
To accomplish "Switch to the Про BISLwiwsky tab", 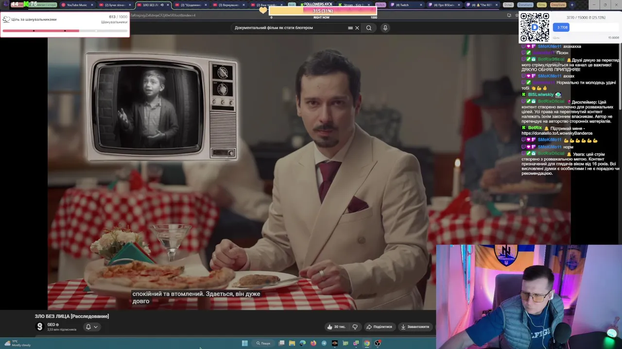I will coord(445,5).
